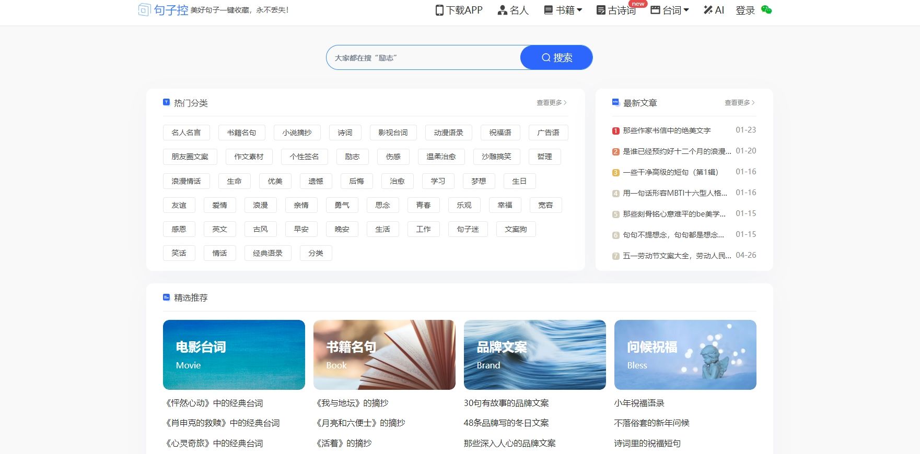The height and width of the screenshot is (454, 920).
Task: Click the blue 搜索 button
Action: [556, 57]
